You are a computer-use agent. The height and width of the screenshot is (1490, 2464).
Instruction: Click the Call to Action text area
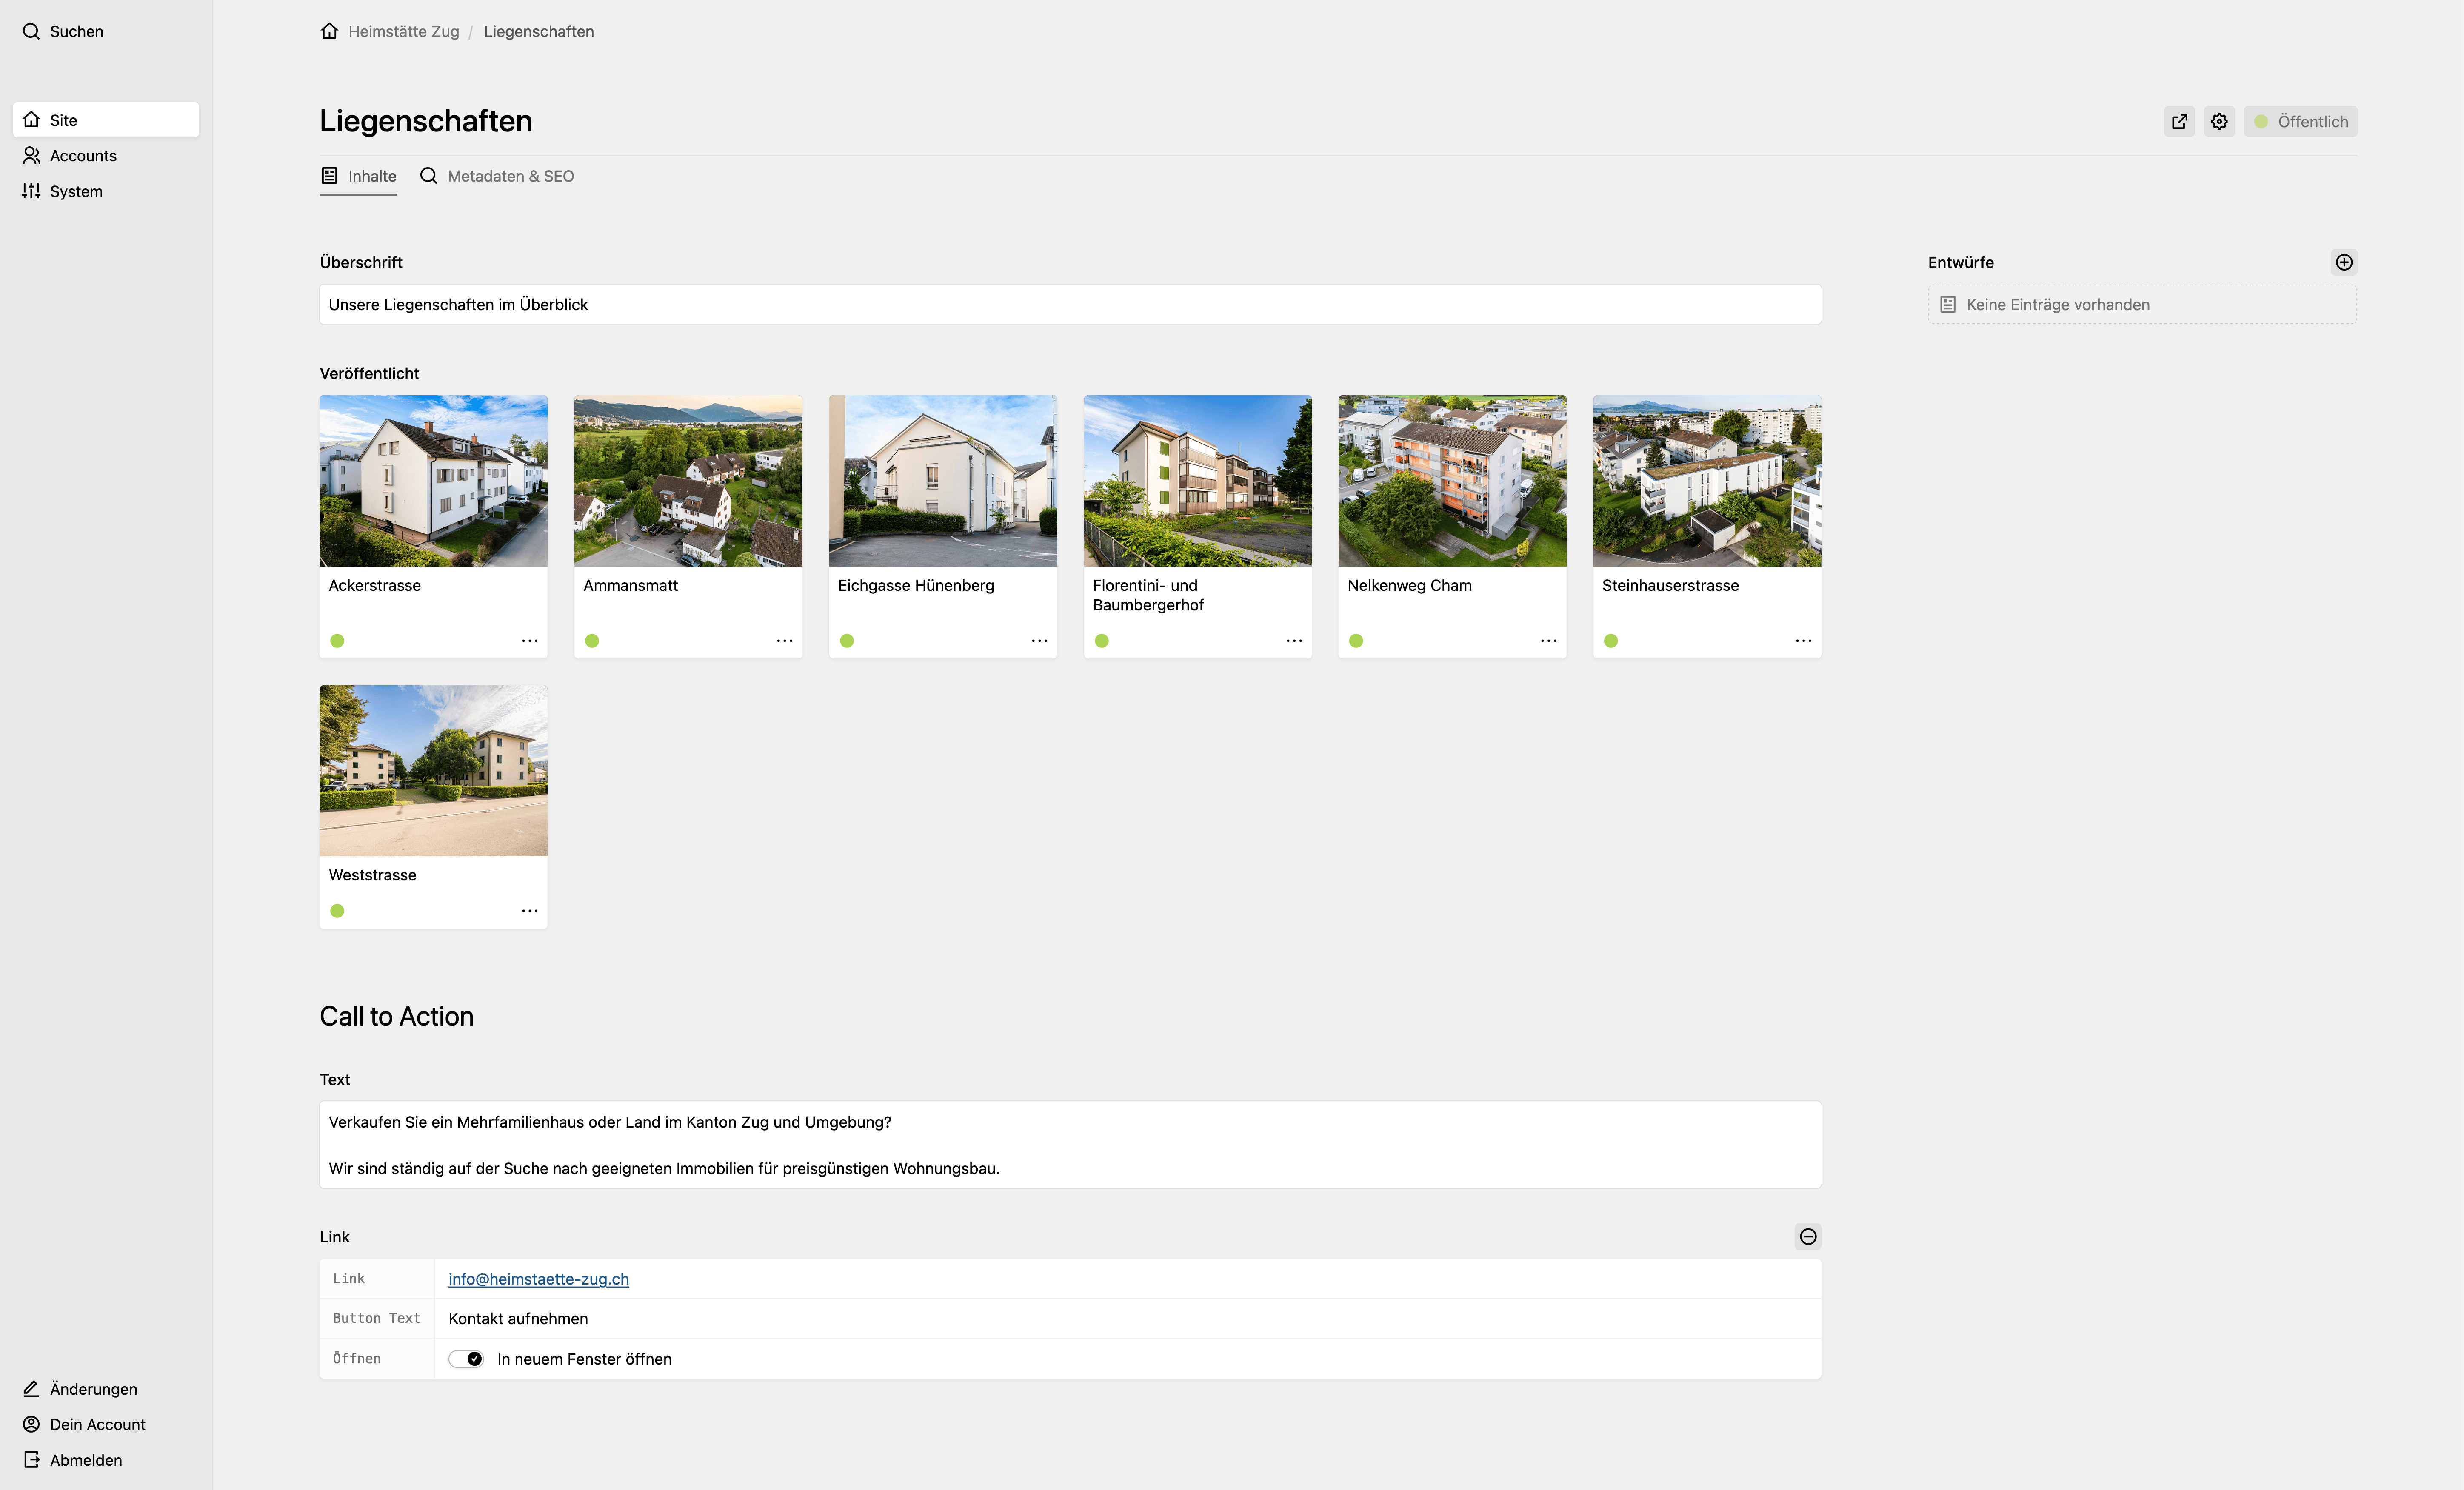[x=1070, y=1145]
